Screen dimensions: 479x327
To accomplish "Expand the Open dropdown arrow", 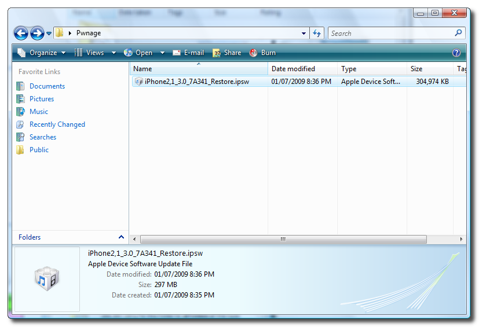I will click(163, 53).
